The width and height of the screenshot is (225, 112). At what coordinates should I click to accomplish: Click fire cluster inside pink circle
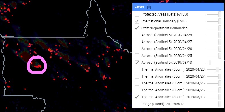pos(38,67)
